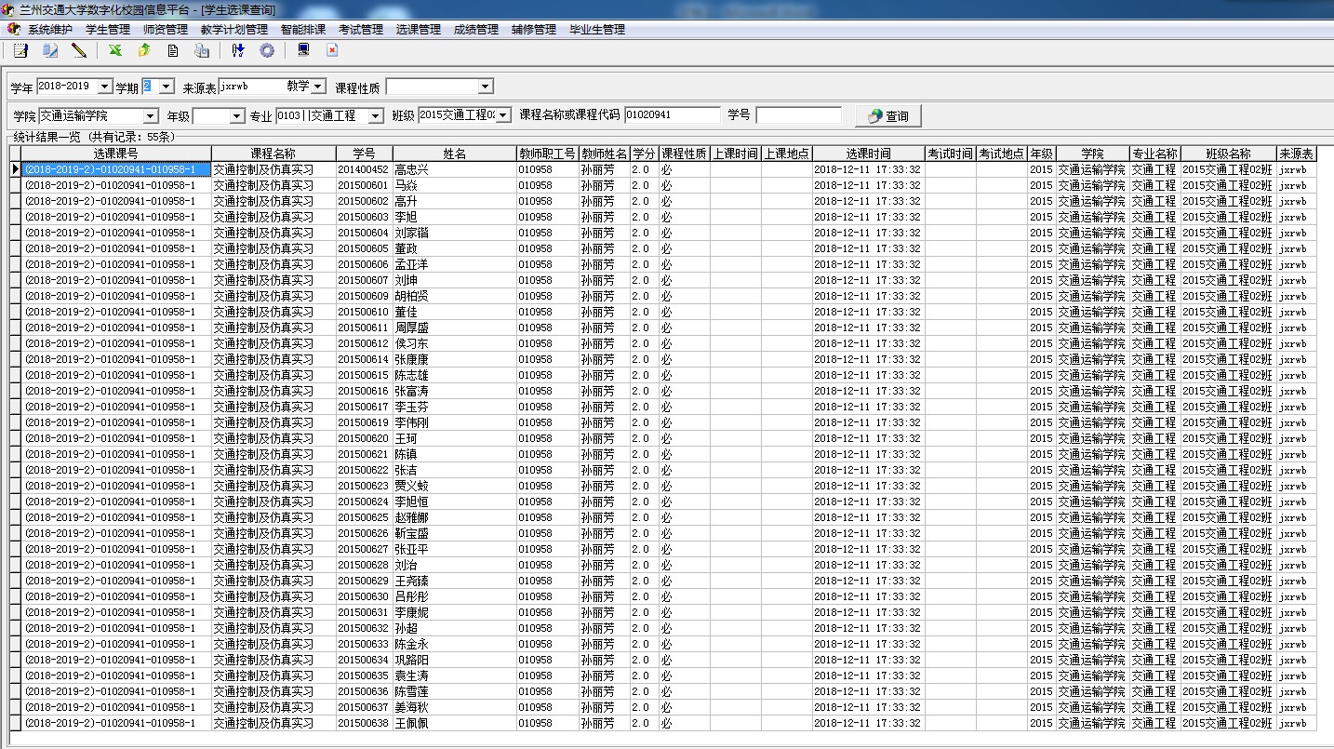The width and height of the screenshot is (1334, 749).
Task: Click the green up-arrow folder icon
Action: pyautogui.click(x=144, y=50)
